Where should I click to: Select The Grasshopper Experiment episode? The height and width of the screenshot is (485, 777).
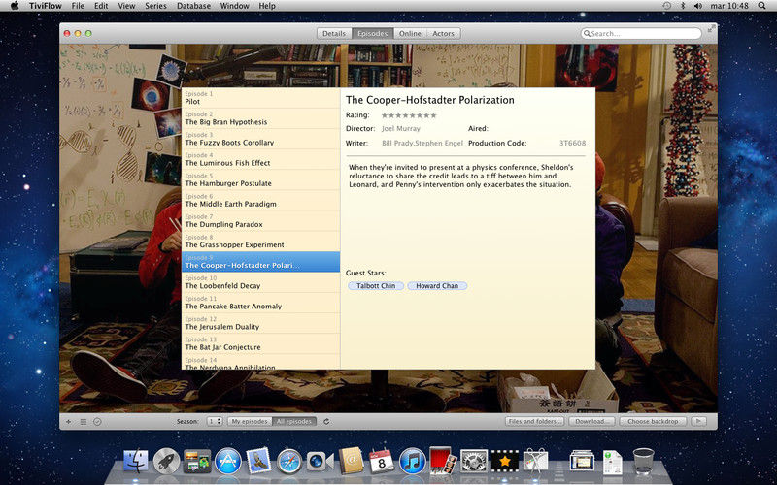pyautogui.click(x=260, y=241)
